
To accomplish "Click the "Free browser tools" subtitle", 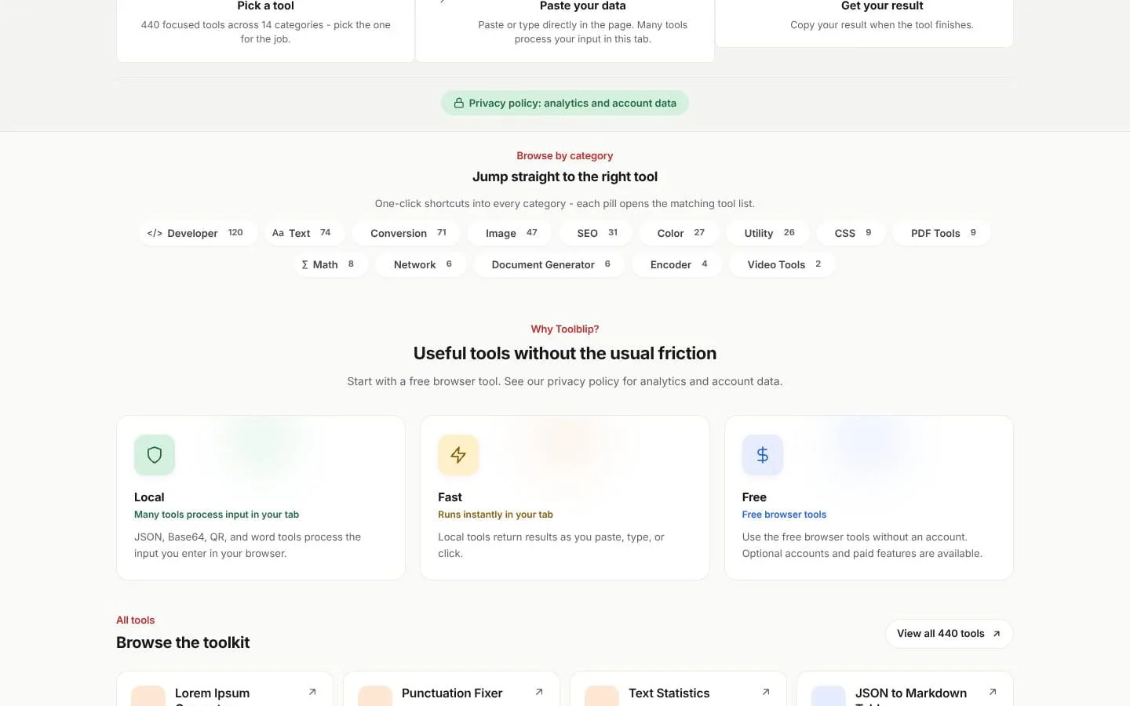I will coord(784,515).
